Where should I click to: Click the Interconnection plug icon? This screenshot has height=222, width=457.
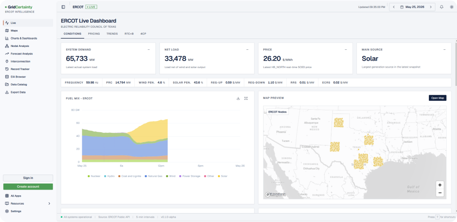pyautogui.click(x=7, y=61)
